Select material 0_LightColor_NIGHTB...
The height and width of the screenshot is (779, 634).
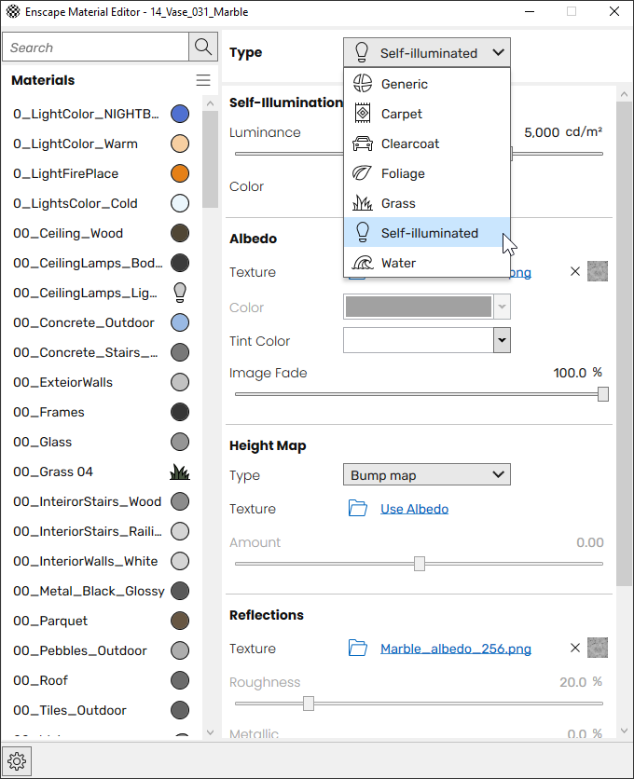pyautogui.click(x=101, y=114)
